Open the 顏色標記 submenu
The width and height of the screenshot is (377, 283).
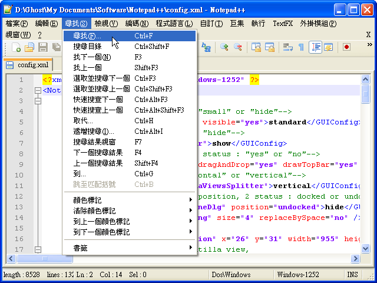click(130, 200)
